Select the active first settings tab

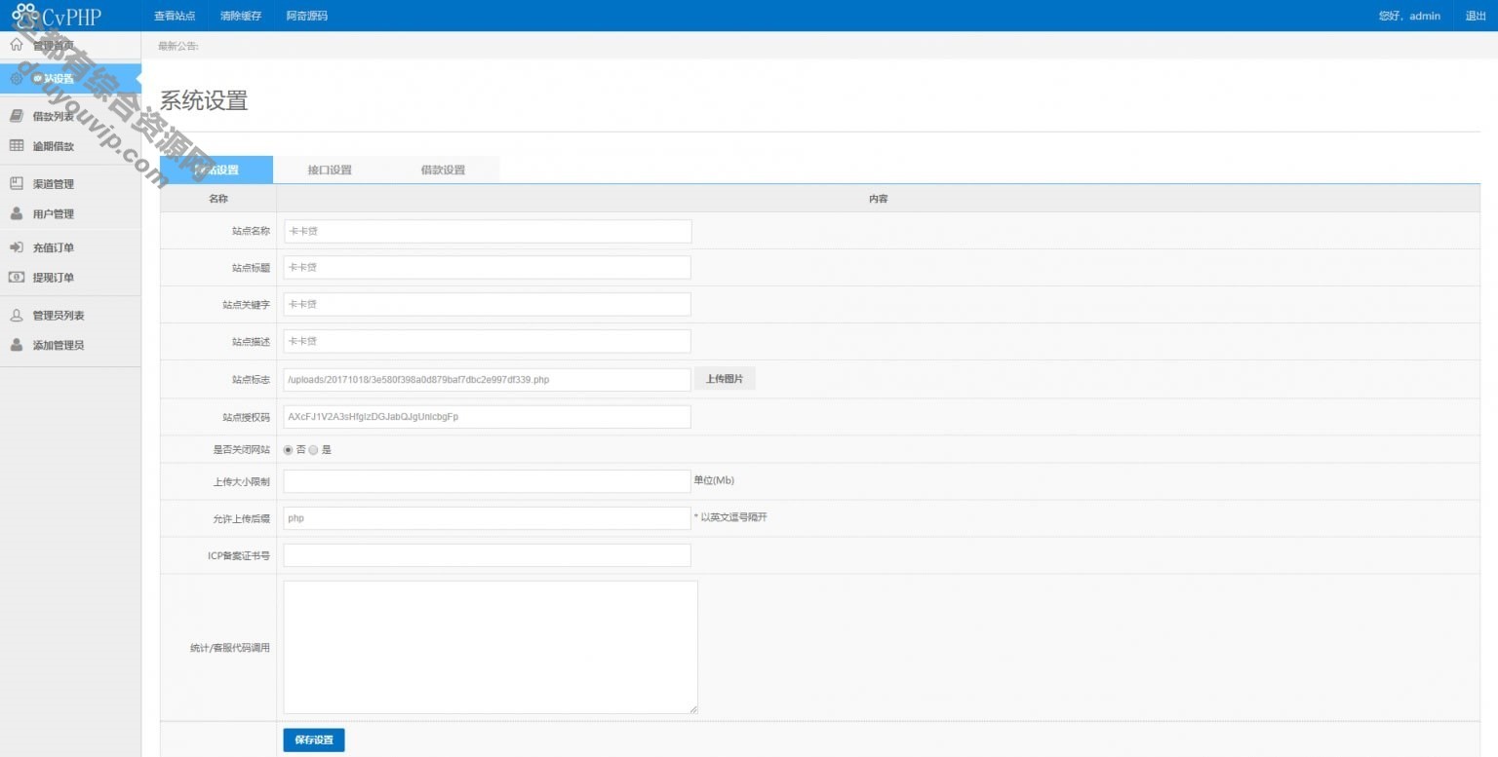tap(217, 170)
